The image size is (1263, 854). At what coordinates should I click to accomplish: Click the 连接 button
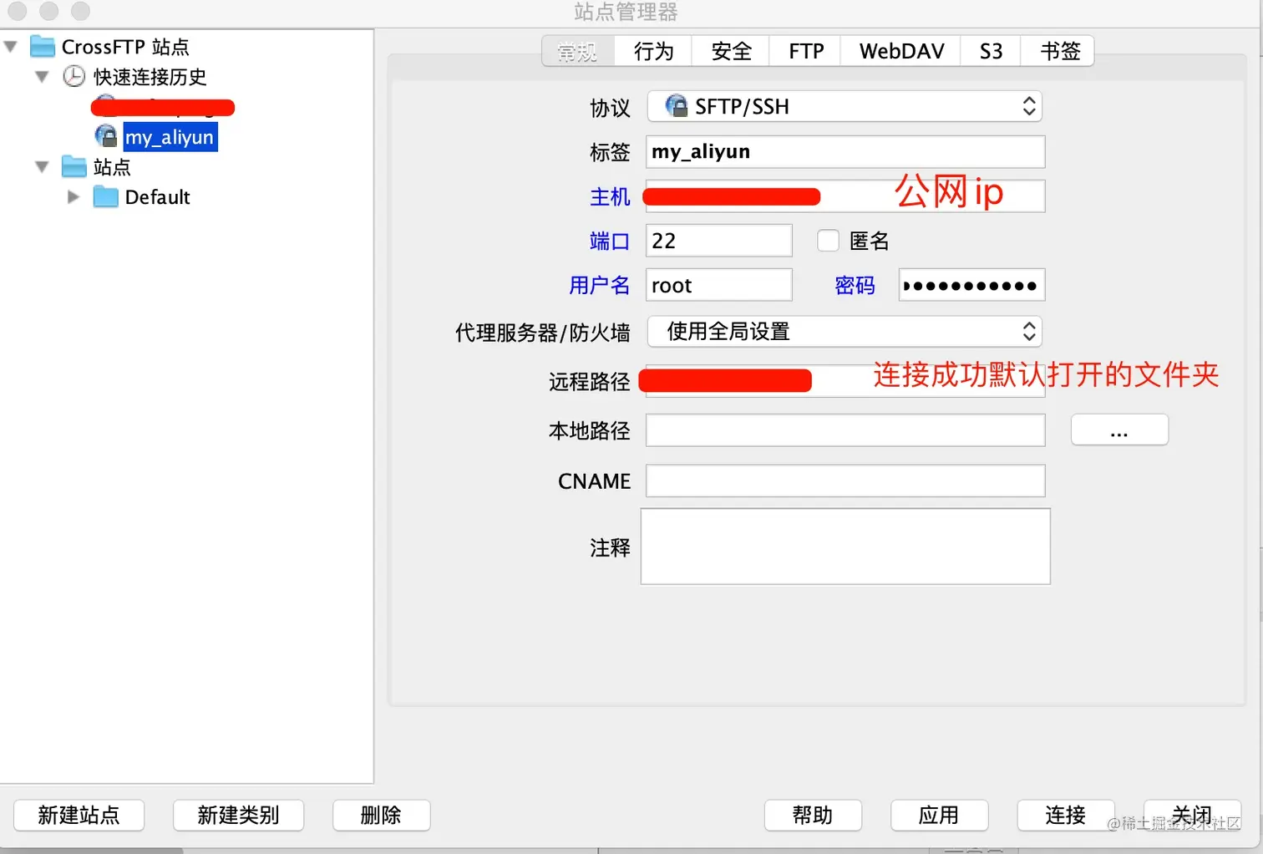coord(1066,815)
